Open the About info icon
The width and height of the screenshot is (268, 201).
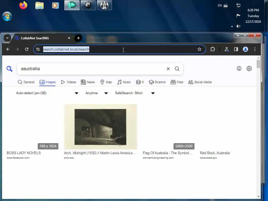pyautogui.click(x=239, y=69)
